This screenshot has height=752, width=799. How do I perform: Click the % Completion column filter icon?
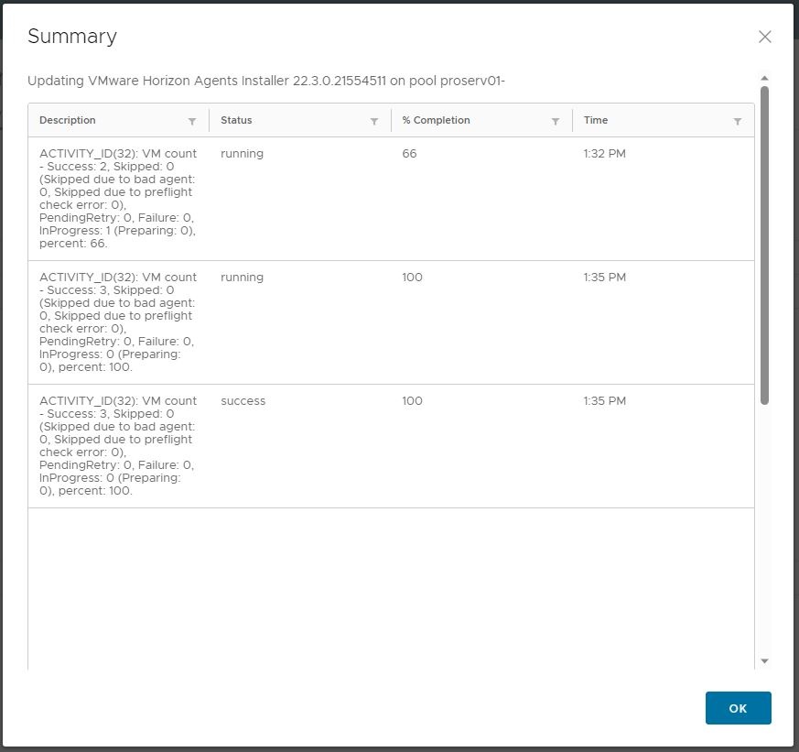[x=556, y=121]
